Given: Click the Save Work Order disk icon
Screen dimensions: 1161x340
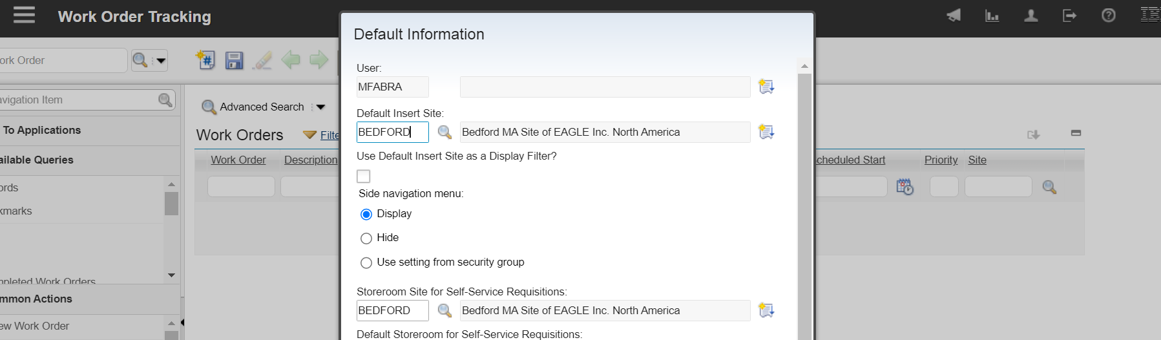Looking at the screenshot, I should tap(234, 60).
